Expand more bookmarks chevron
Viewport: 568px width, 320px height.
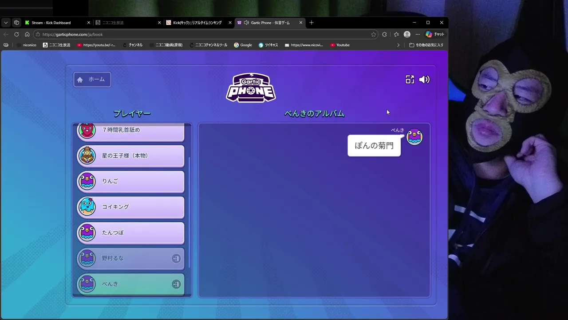[x=398, y=45]
